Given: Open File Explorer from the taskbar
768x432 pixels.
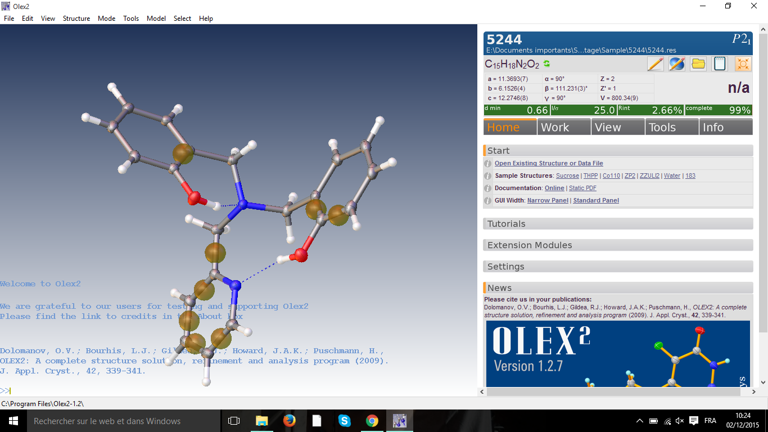Looking at the screenshot, I should [x=261, y=421].
